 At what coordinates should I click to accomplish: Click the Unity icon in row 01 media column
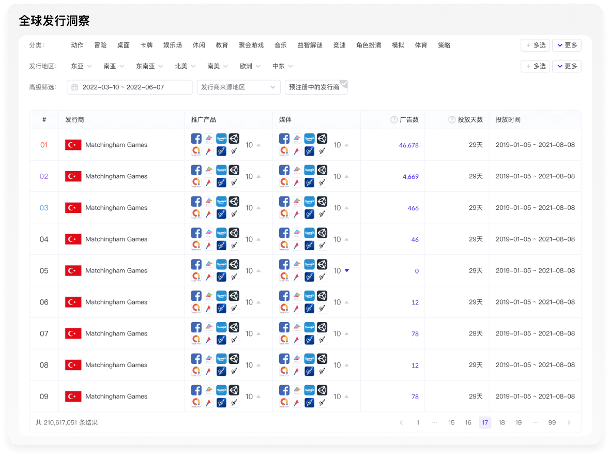pyautogui.click(x=322, y=138)
